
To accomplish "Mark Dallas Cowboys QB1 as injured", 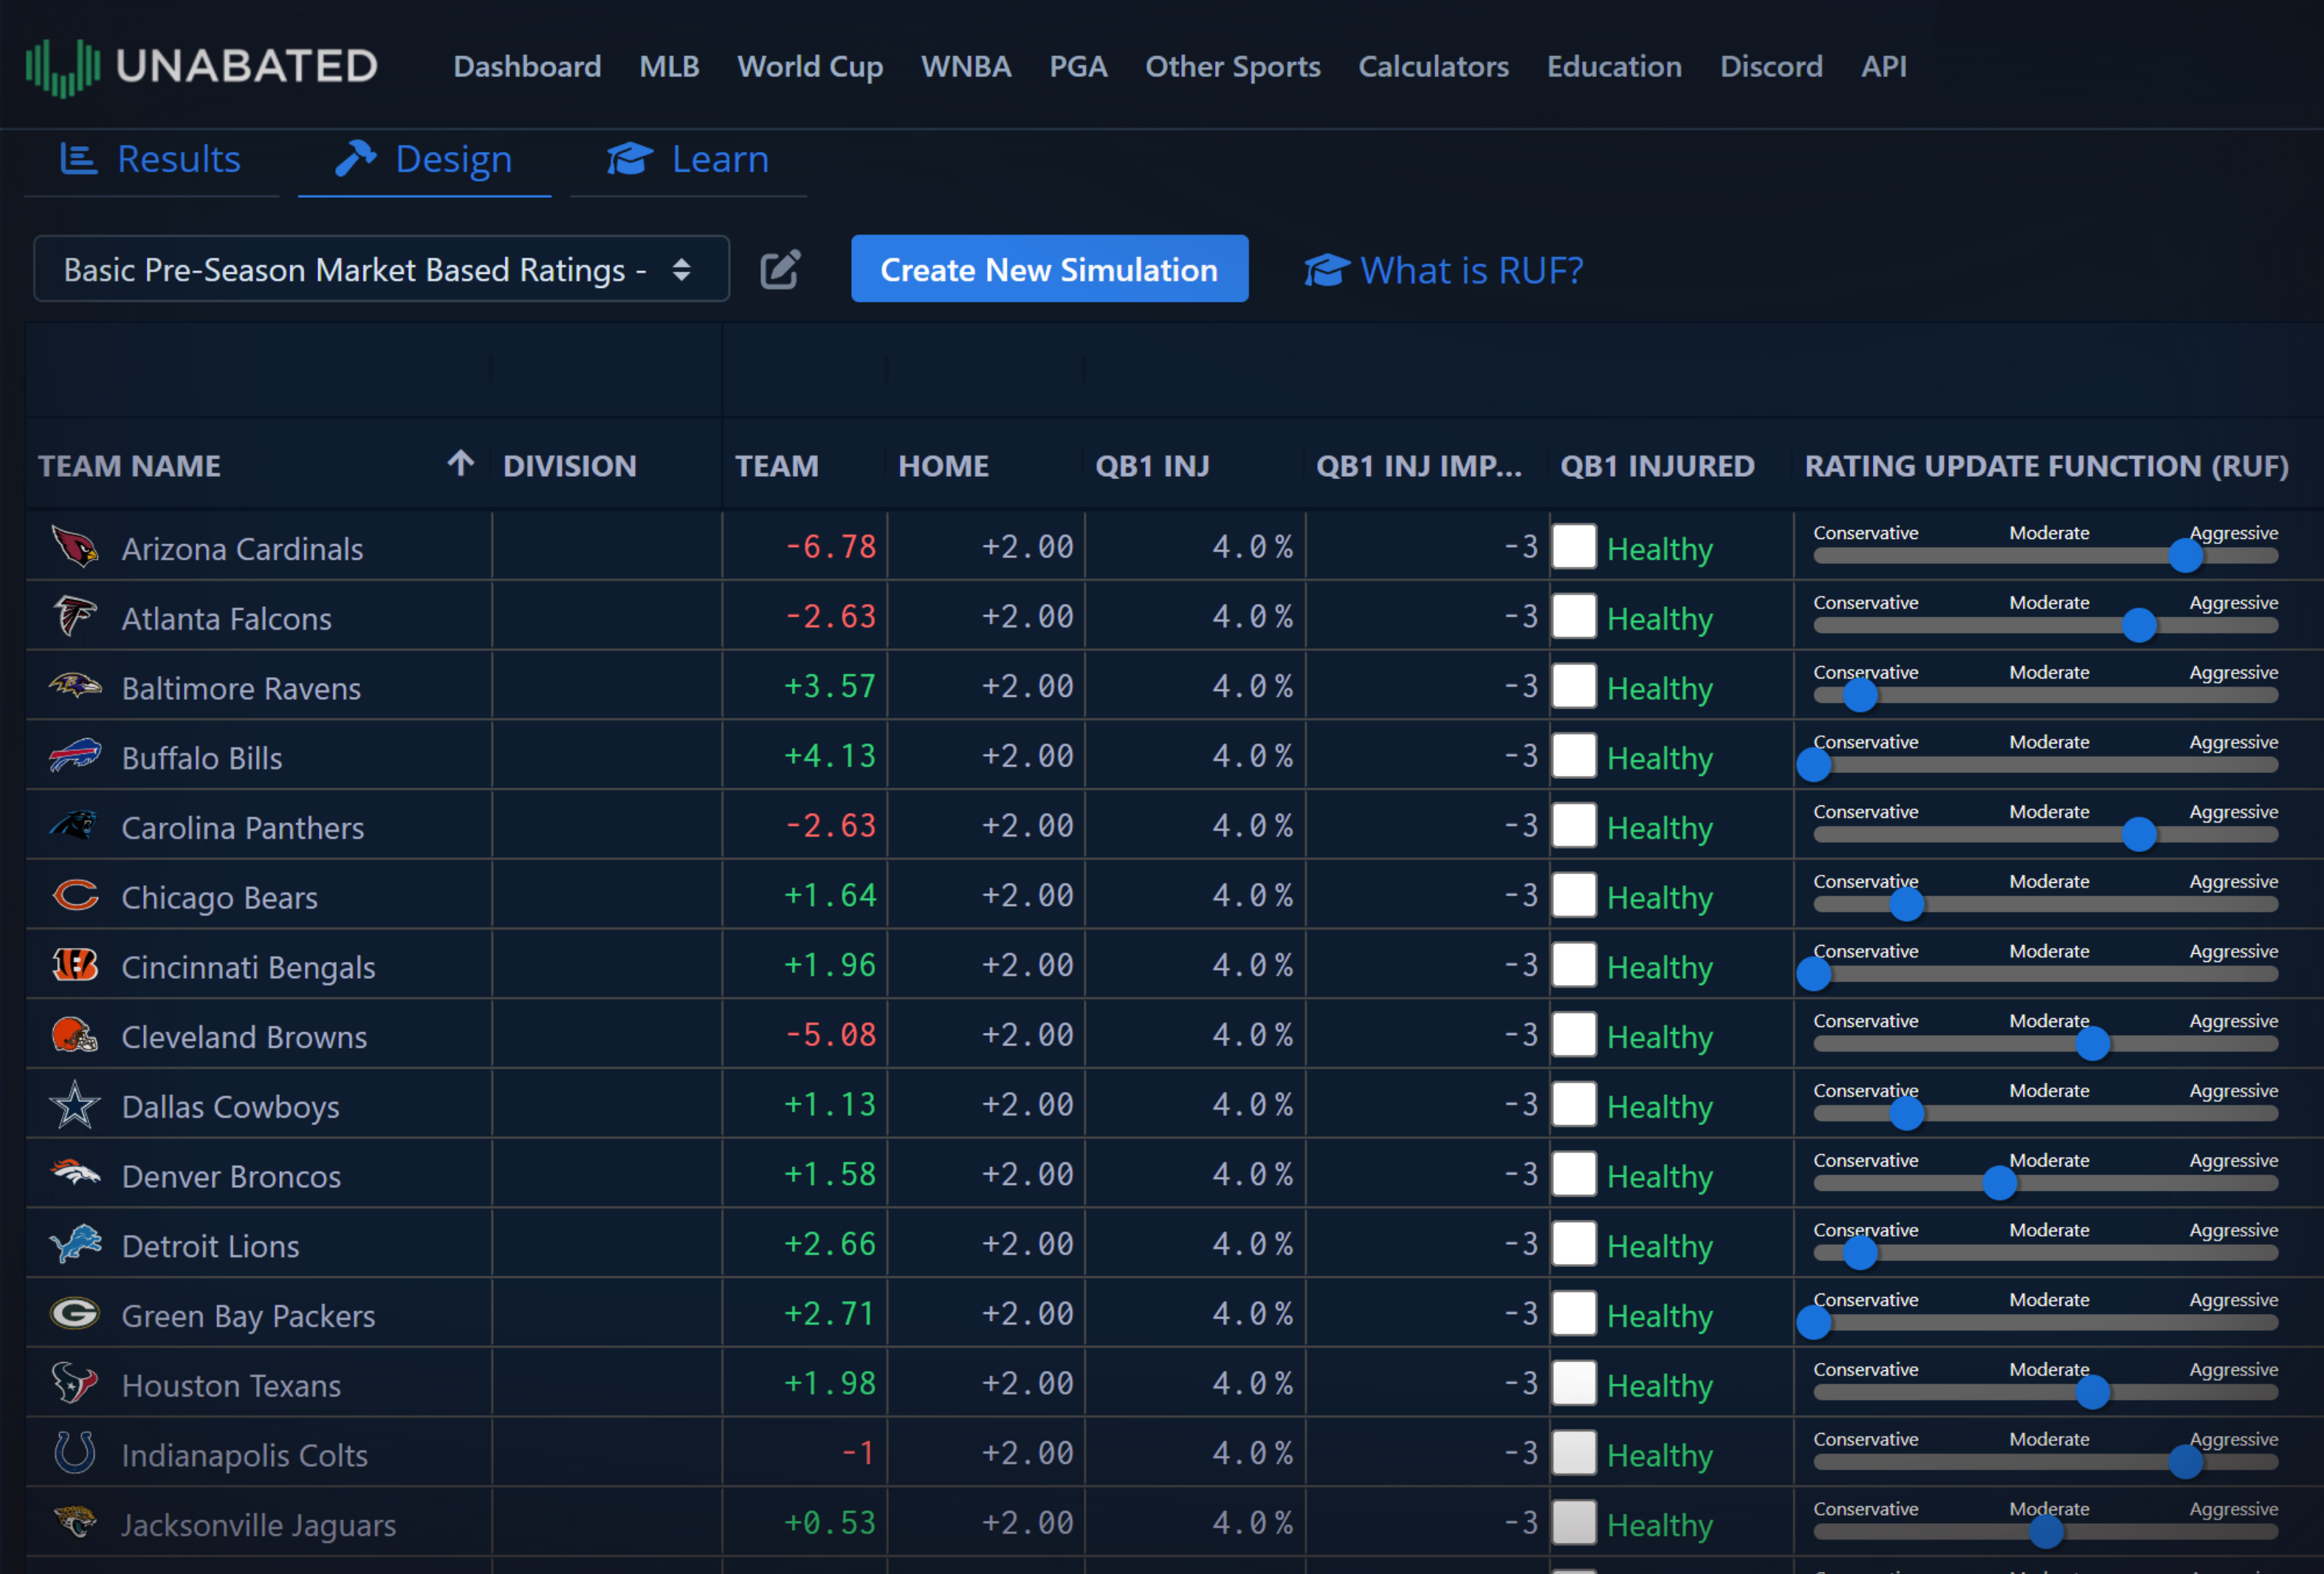I will [x=1574, y=1105].
